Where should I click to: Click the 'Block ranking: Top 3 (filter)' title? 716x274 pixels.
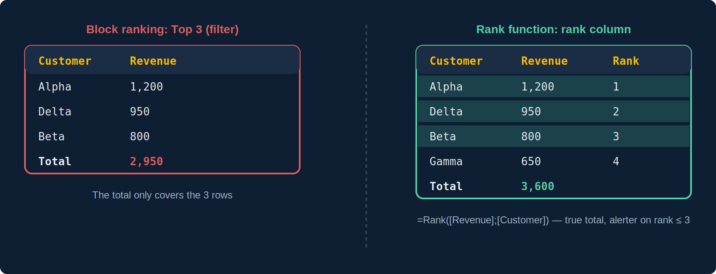click(x=162, y=29)
